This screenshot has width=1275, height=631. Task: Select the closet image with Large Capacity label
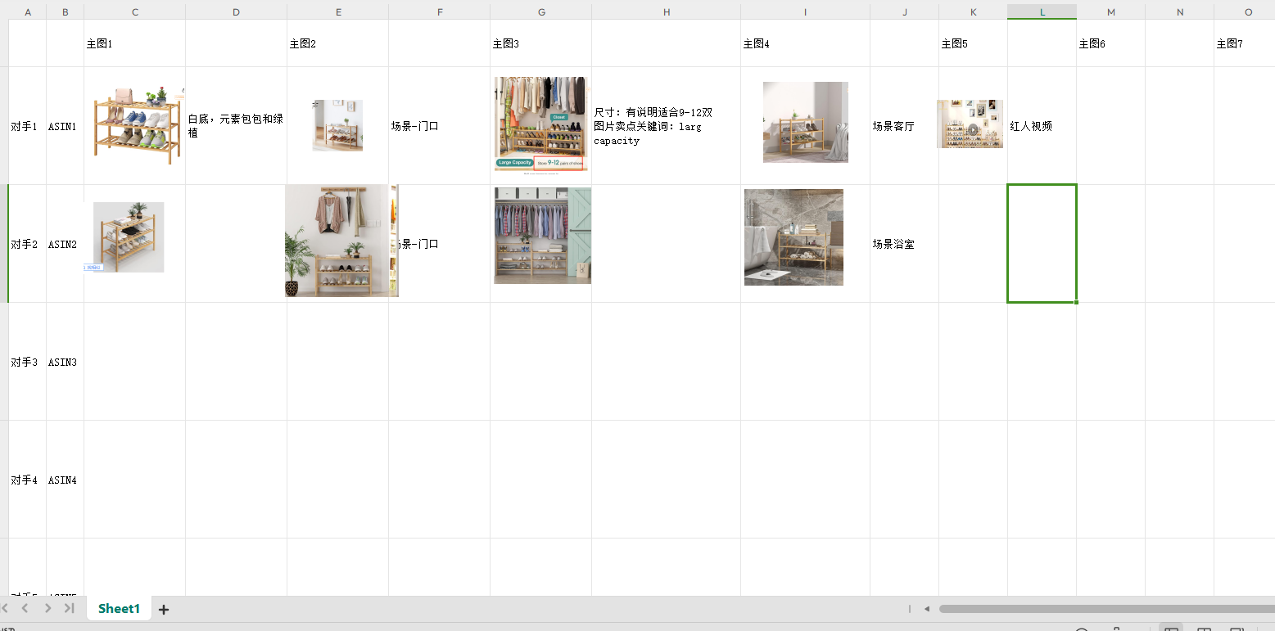(540, 124)
